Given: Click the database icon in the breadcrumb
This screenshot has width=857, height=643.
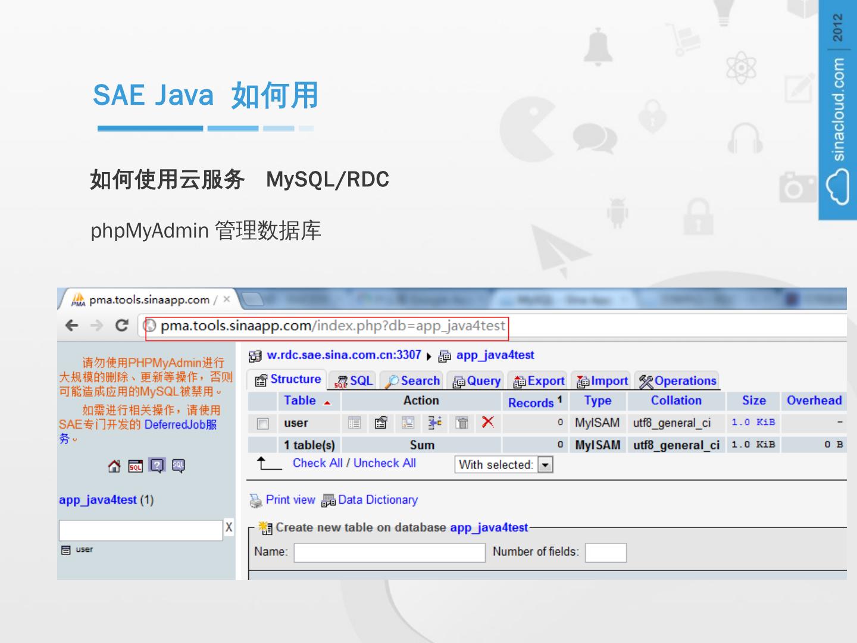Looking at the screenshot, I should 445,356.
